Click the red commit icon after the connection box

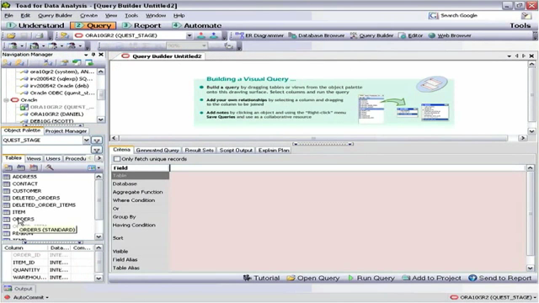pos(201,35)
